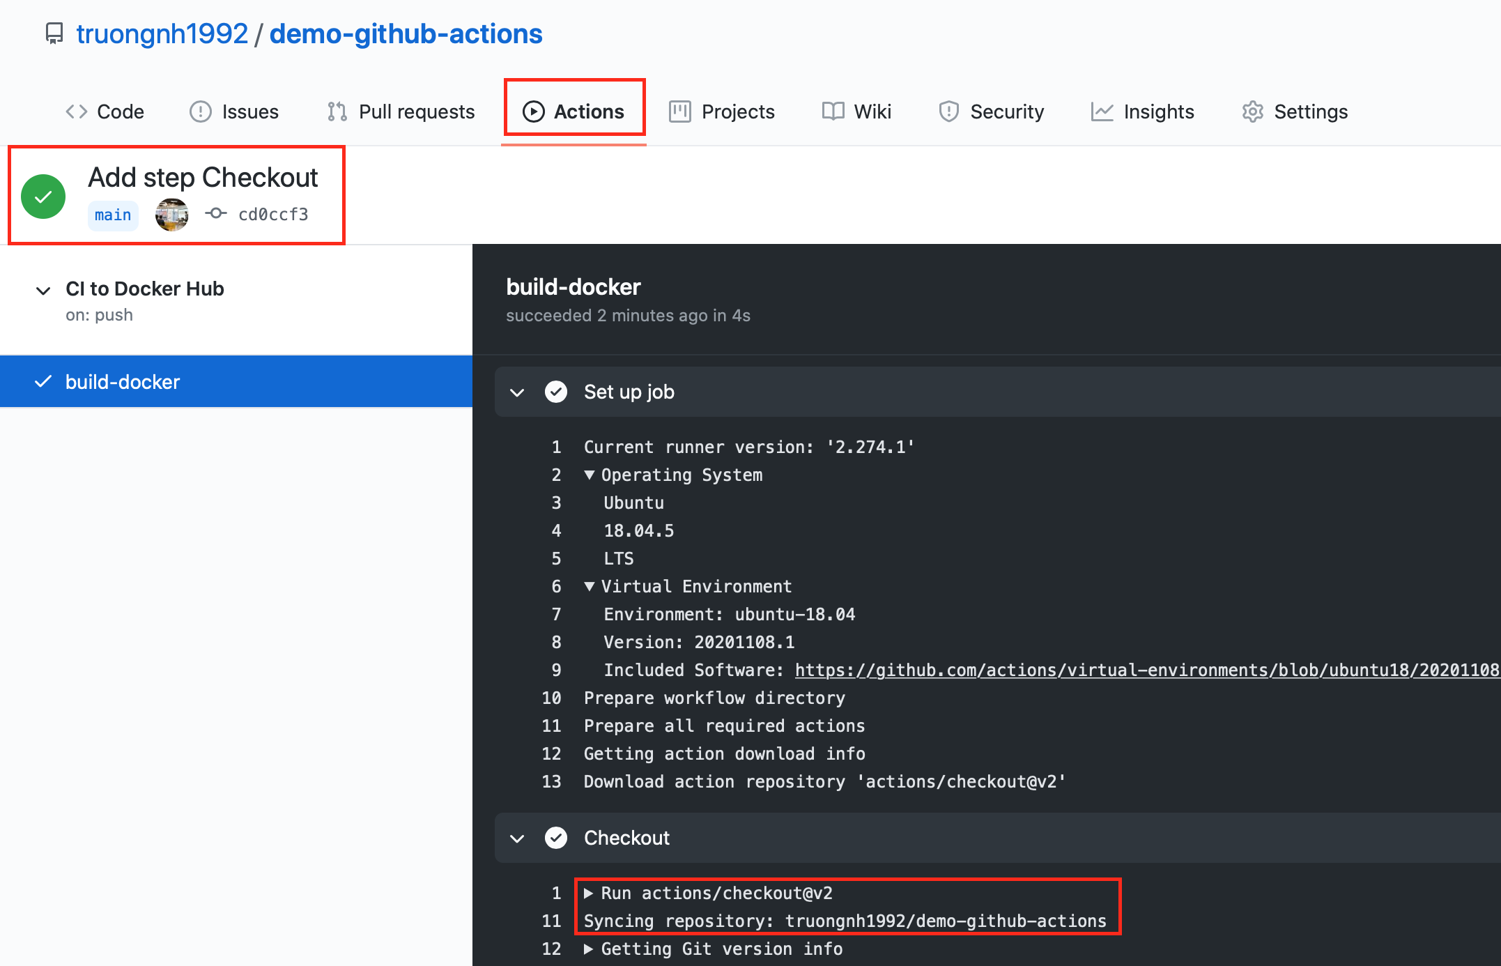Open the Settings tab
This screenshot has height=966, width=1501.
click(1295, 112)
